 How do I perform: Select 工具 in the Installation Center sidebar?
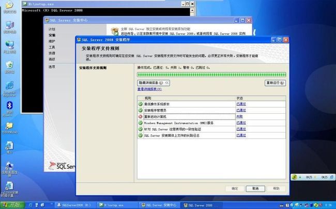pos(52,47)
